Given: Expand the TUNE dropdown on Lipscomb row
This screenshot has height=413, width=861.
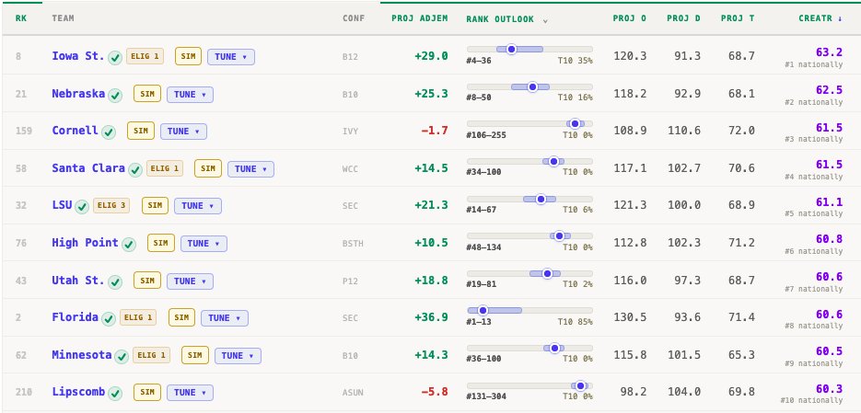Looking at the screenshot, I should point(190,393).
